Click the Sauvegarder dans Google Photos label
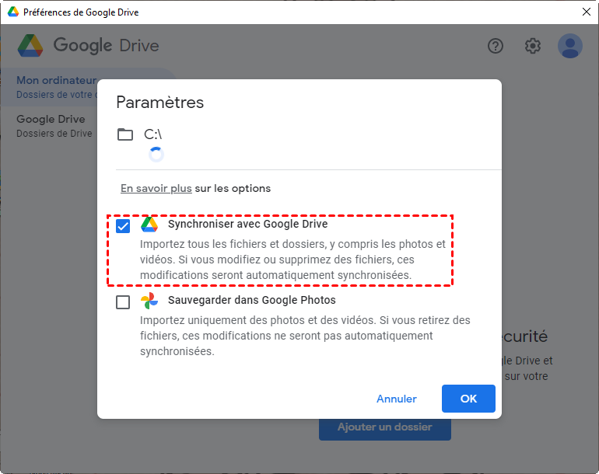Image resolution: width=599 pixels, height=474 pixels. tap(252, 301)
